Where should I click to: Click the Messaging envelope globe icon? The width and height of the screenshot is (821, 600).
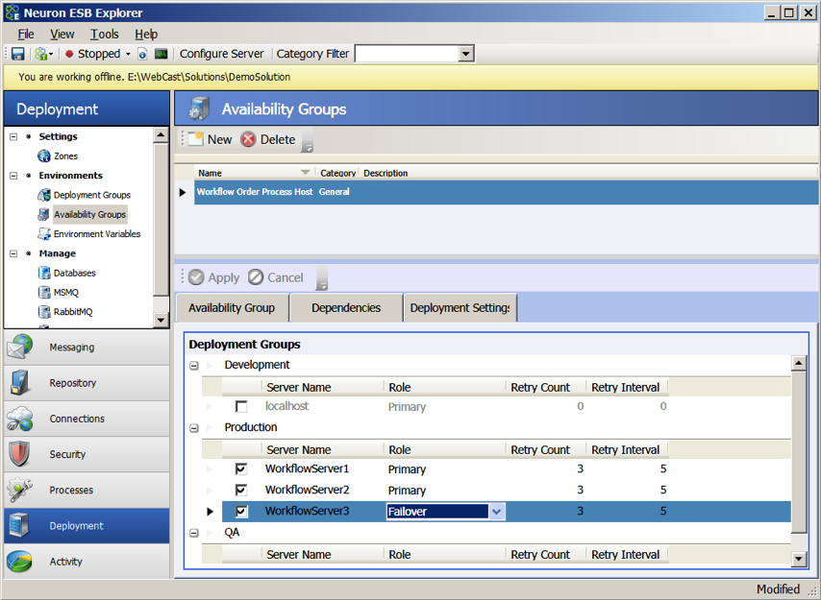tap(20, 347)
